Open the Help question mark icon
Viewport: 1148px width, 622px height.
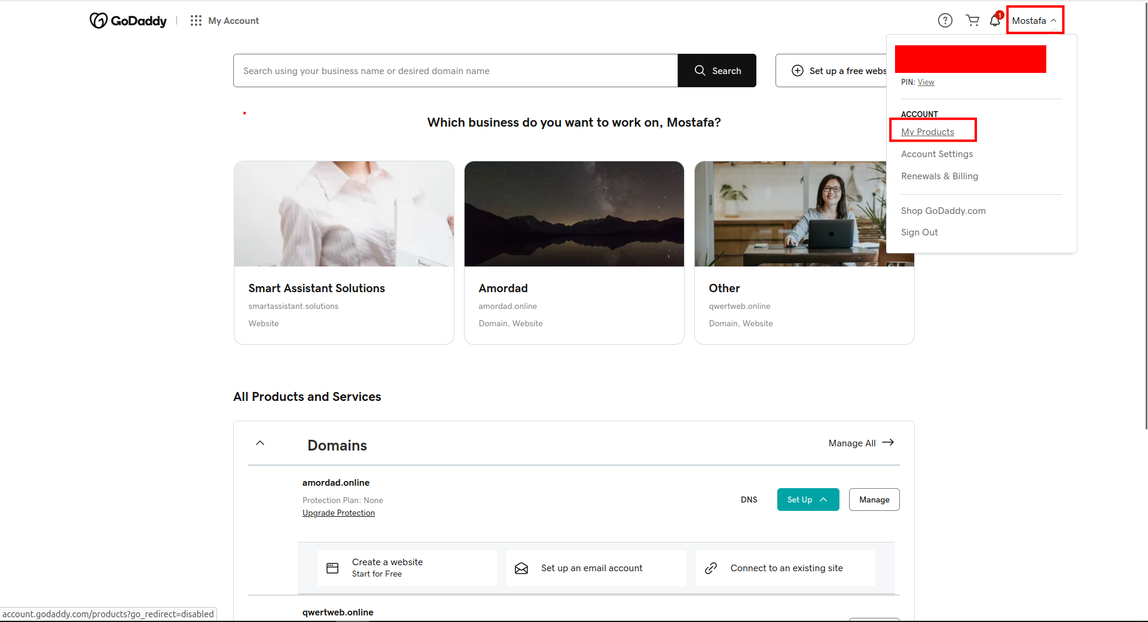[x=945, y=21]
